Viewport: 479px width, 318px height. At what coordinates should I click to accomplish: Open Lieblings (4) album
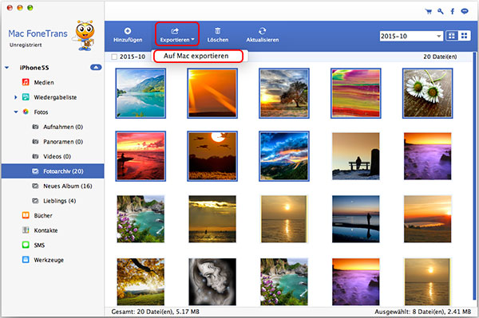[x=59, y=201]
